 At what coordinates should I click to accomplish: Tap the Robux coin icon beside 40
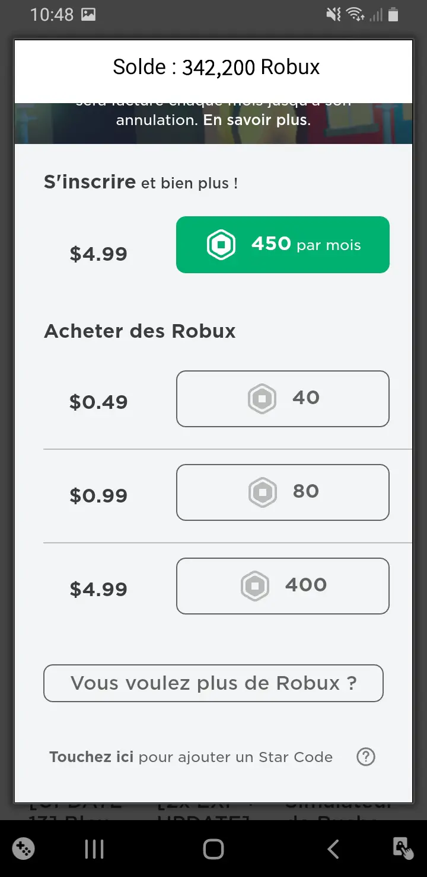tap(262, 398)
